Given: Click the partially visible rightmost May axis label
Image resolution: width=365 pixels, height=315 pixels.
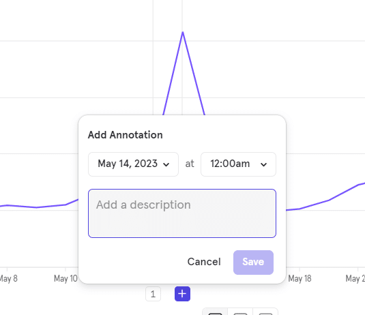Looking at the screenshot, I should (355, 278).
